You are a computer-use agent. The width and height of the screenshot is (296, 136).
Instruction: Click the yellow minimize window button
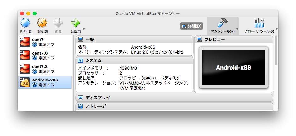pyautogui.click(x=28, y=13)
